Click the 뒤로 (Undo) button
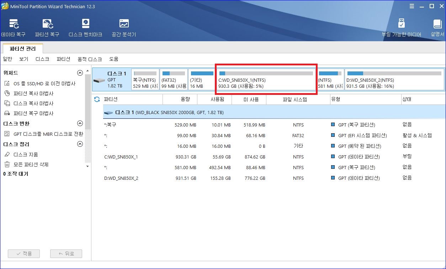The image size is (446, 269). click(x=66, y=254)
